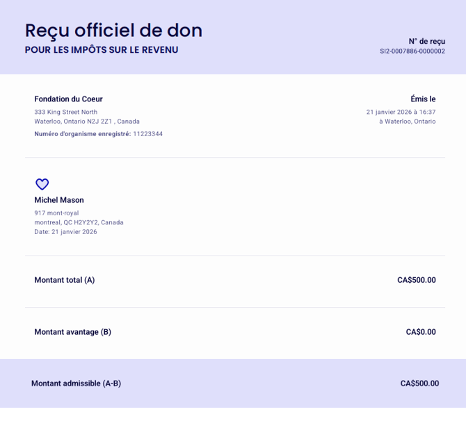
Task: Select the registration number 11223344
Action: (147, 133)
